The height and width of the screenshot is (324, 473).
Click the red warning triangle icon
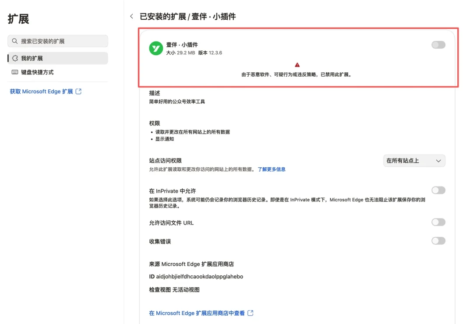pos(297,65)
